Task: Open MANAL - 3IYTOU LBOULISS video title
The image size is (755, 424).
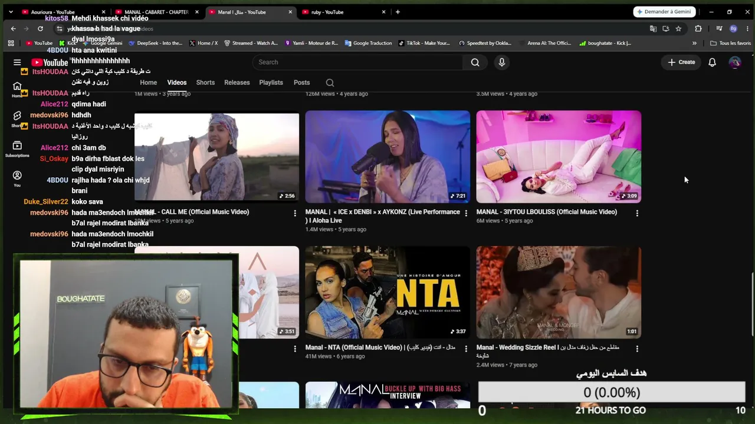Action: [x=547, y=212]
